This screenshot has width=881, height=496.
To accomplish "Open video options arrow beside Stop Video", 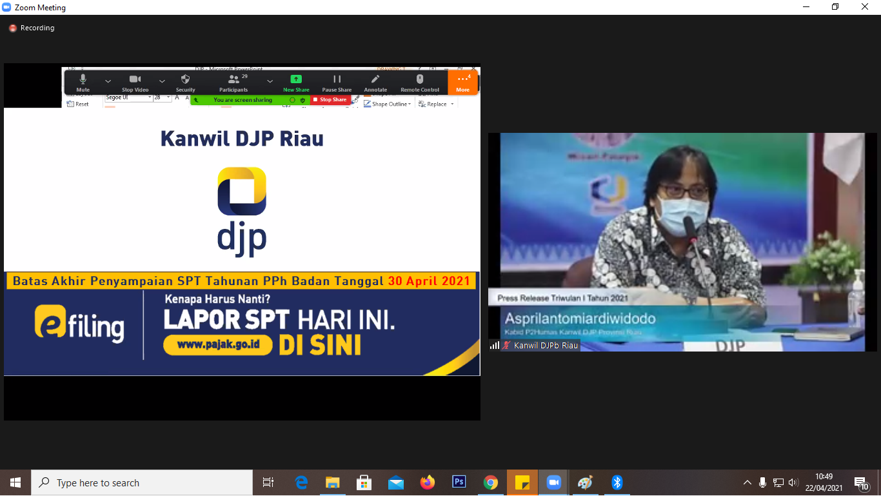I will pos(162,81).
